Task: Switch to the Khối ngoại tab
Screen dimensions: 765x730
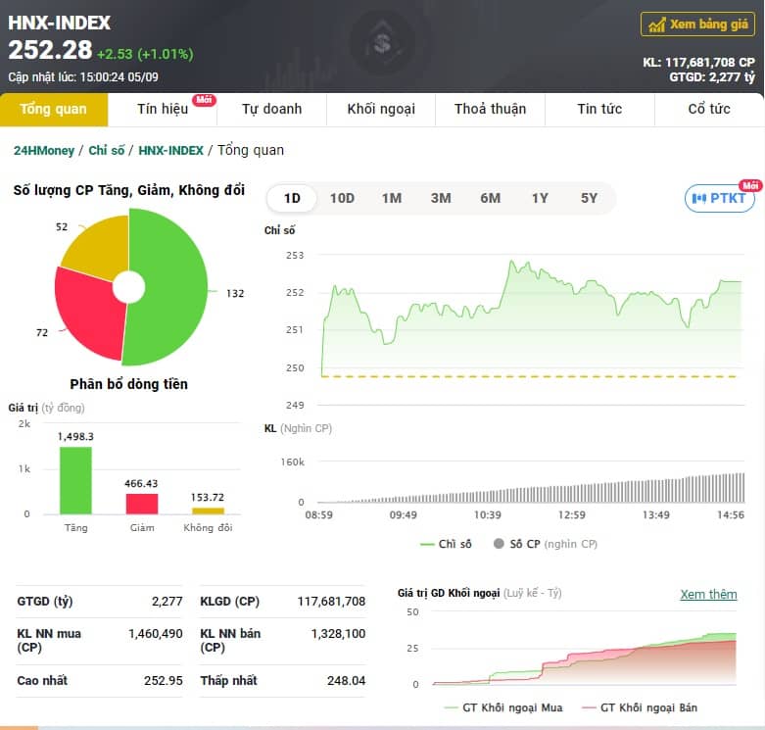Action: point(381,110)
